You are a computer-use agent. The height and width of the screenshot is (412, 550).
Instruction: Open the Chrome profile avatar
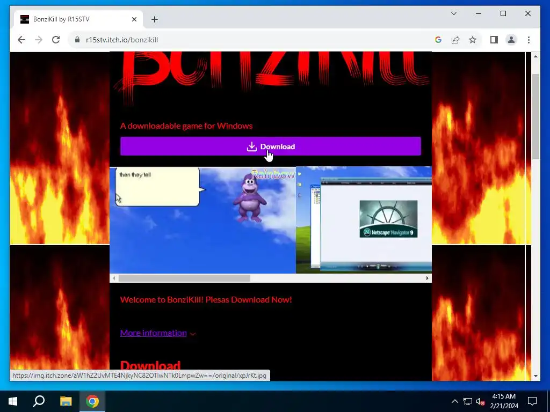click(511, 40)
